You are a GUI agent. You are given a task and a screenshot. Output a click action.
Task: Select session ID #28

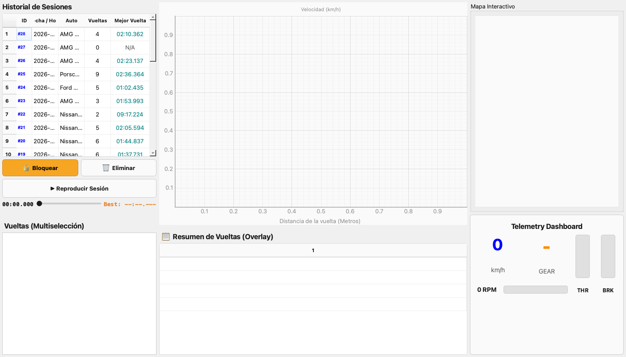24,34
